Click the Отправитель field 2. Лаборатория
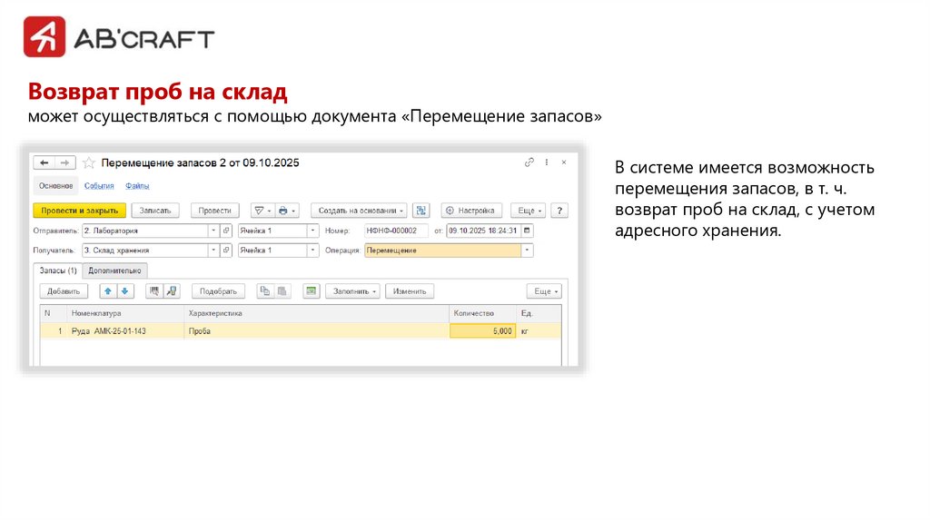 click(144, 231)
